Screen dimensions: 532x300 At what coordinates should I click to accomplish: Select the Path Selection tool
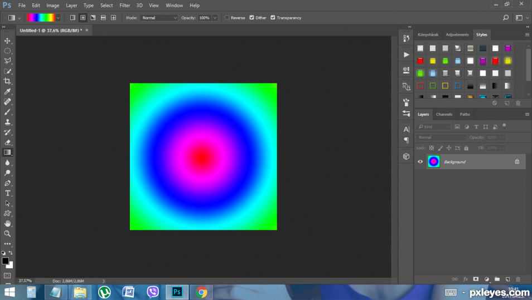pyautogui.click(x=7, y=203)
